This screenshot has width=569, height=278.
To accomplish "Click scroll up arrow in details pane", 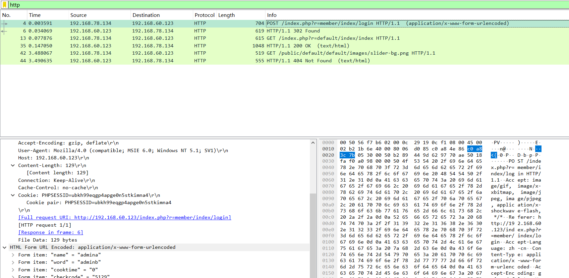I will pyautogui.click(x=313, y=143).
